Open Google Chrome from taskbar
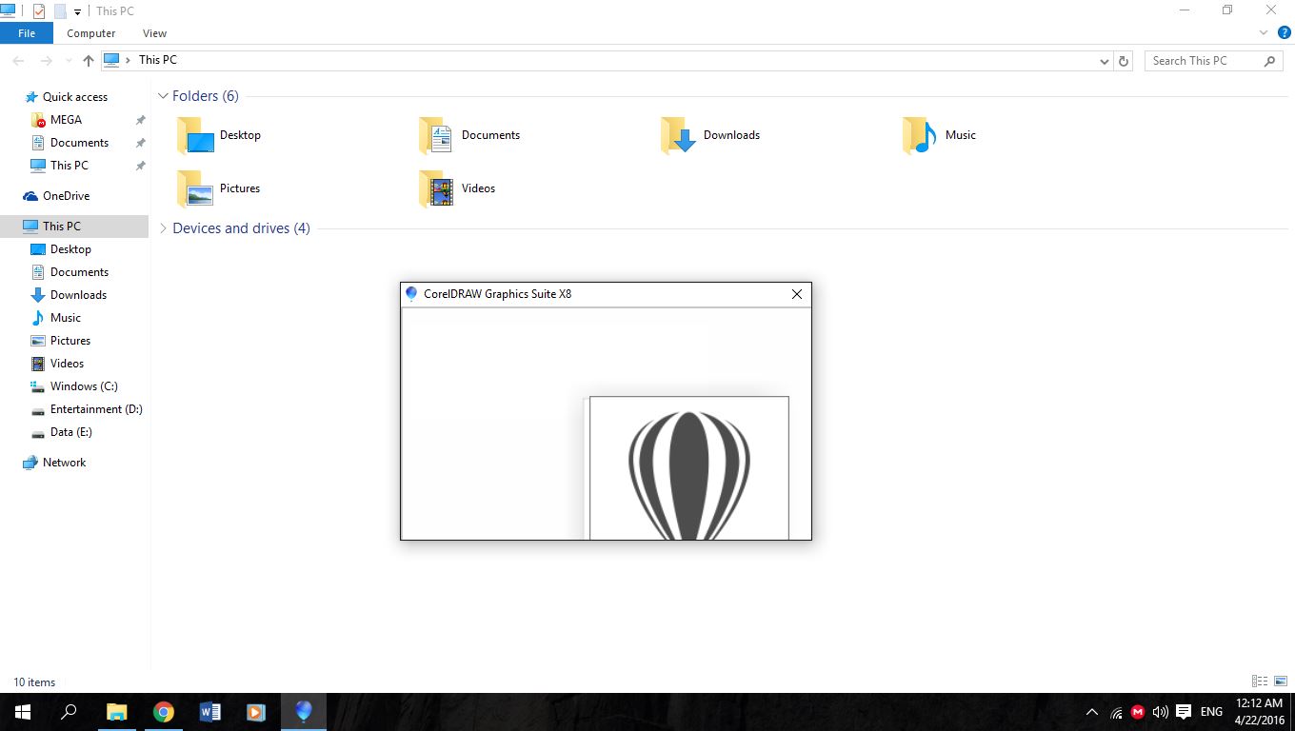The width and height of the screenshot is (1295, 731). point(164,712)
